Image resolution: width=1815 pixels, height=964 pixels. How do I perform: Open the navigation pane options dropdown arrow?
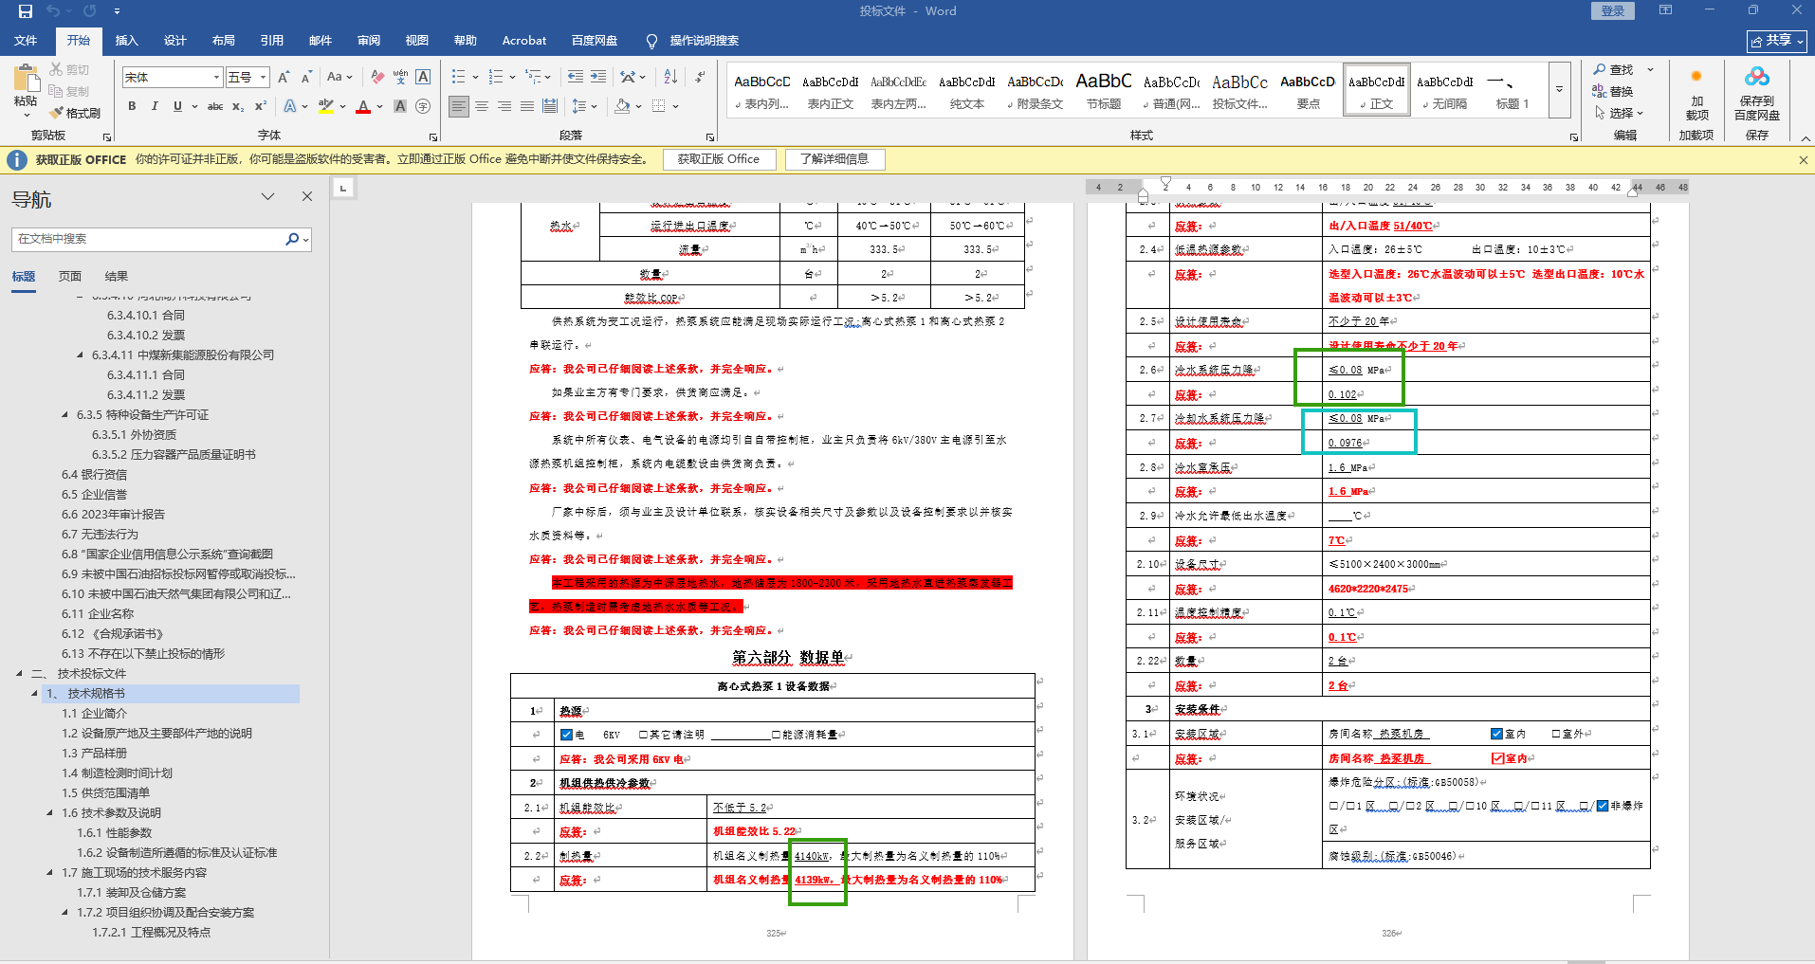[x=267, y=196]
